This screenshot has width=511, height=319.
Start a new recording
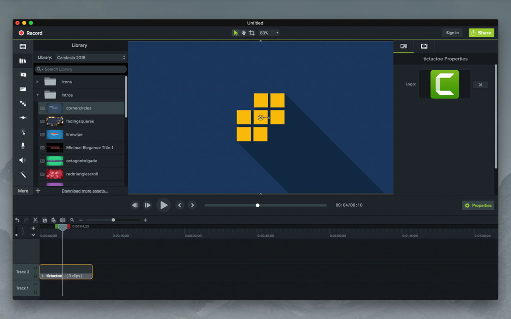click(30, 33)
